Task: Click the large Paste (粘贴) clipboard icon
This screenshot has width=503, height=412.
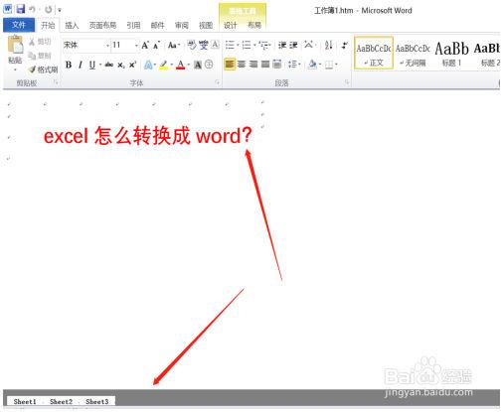Action: [x=16, y=45]
